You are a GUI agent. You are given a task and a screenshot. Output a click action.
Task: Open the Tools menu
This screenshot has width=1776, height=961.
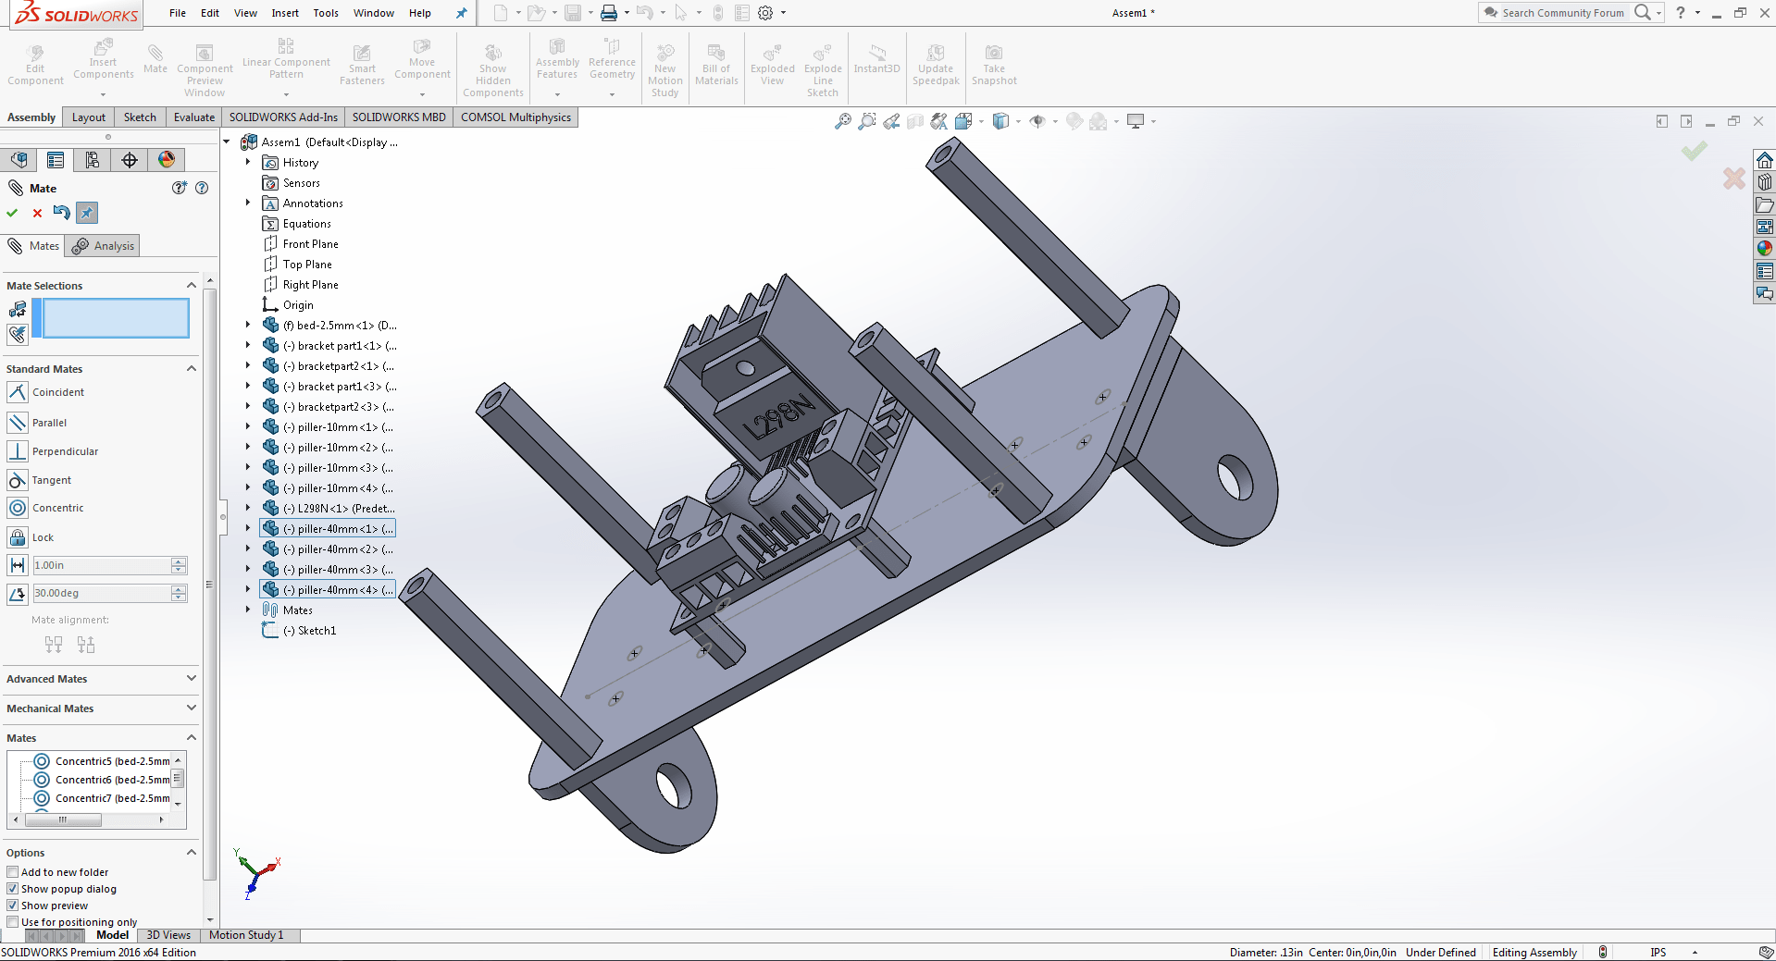pyautogui.click(x=326, y=13)
